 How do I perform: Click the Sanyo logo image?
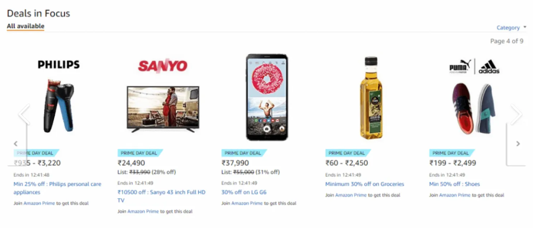point(163,66)
